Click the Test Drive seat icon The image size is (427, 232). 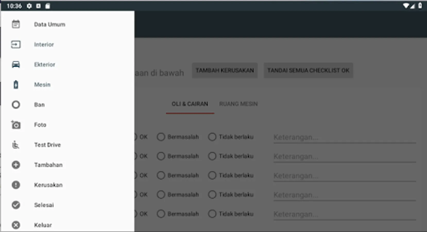16,145
